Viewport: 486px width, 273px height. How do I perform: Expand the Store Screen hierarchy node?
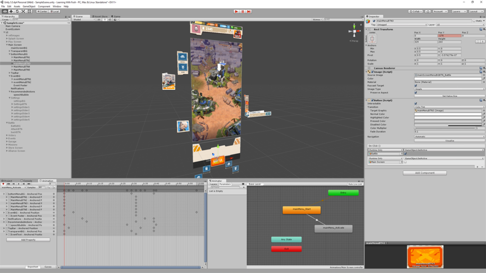(x=7, y=148)
